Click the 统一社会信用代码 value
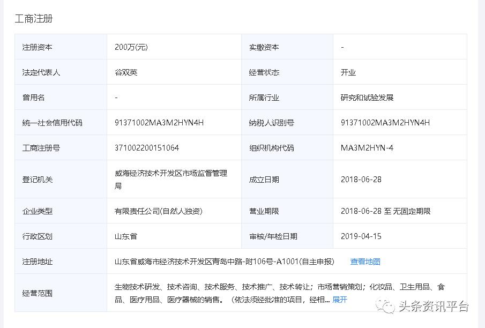This screenshot has height=328, width=485. (158, 122)
